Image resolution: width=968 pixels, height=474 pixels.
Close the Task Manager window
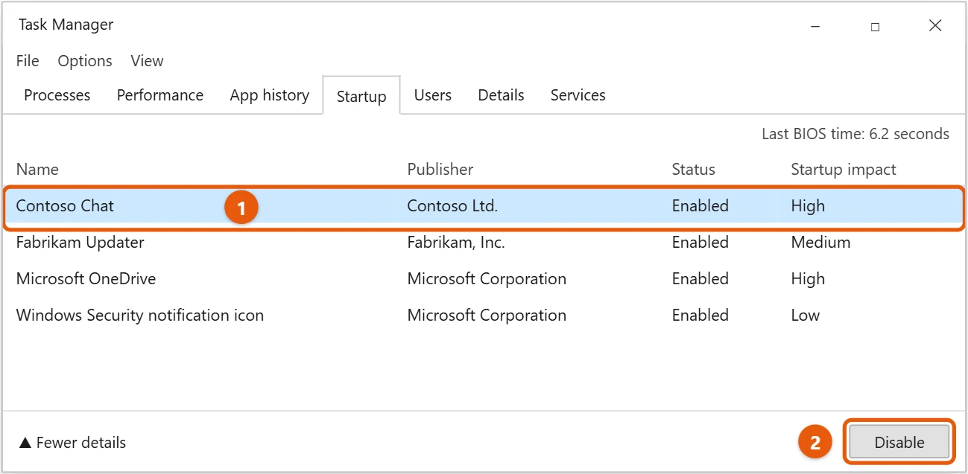click(935, 26)
